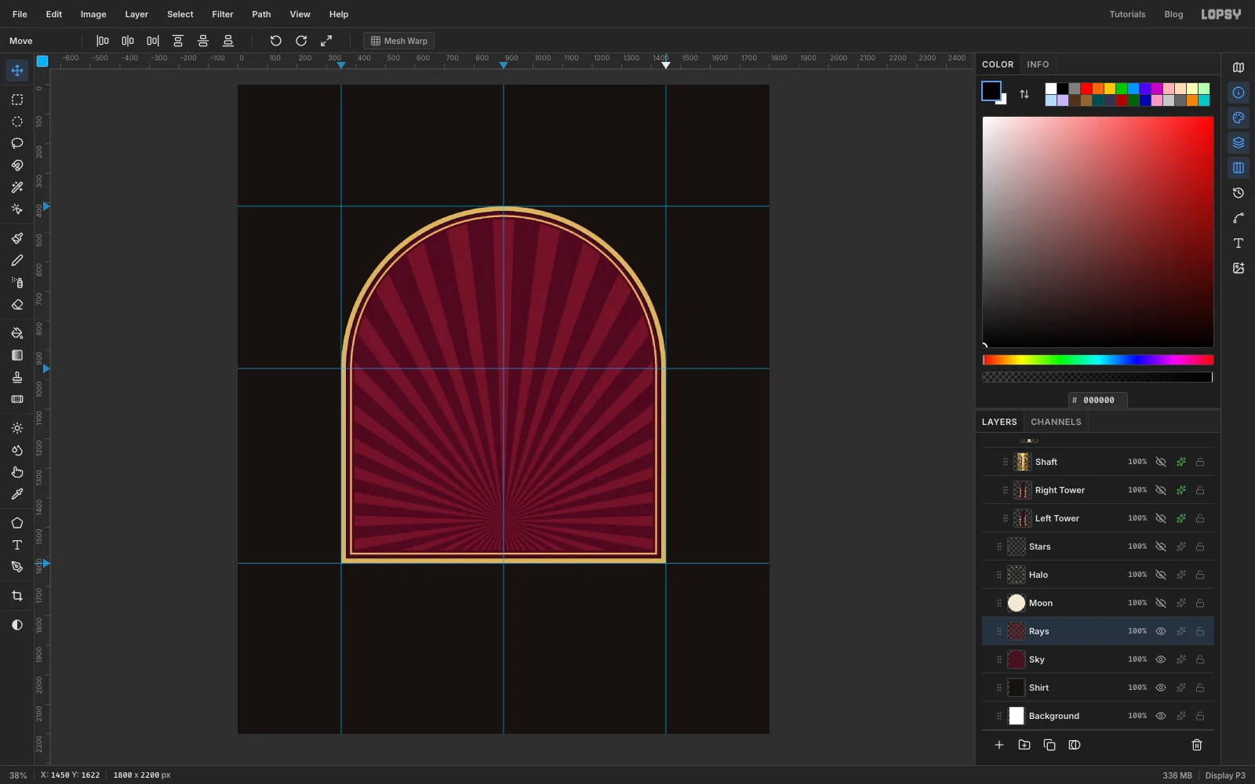Select the Halo layer row
The width and height of the screenshot is (1255, 784).
pos(1098,575)
